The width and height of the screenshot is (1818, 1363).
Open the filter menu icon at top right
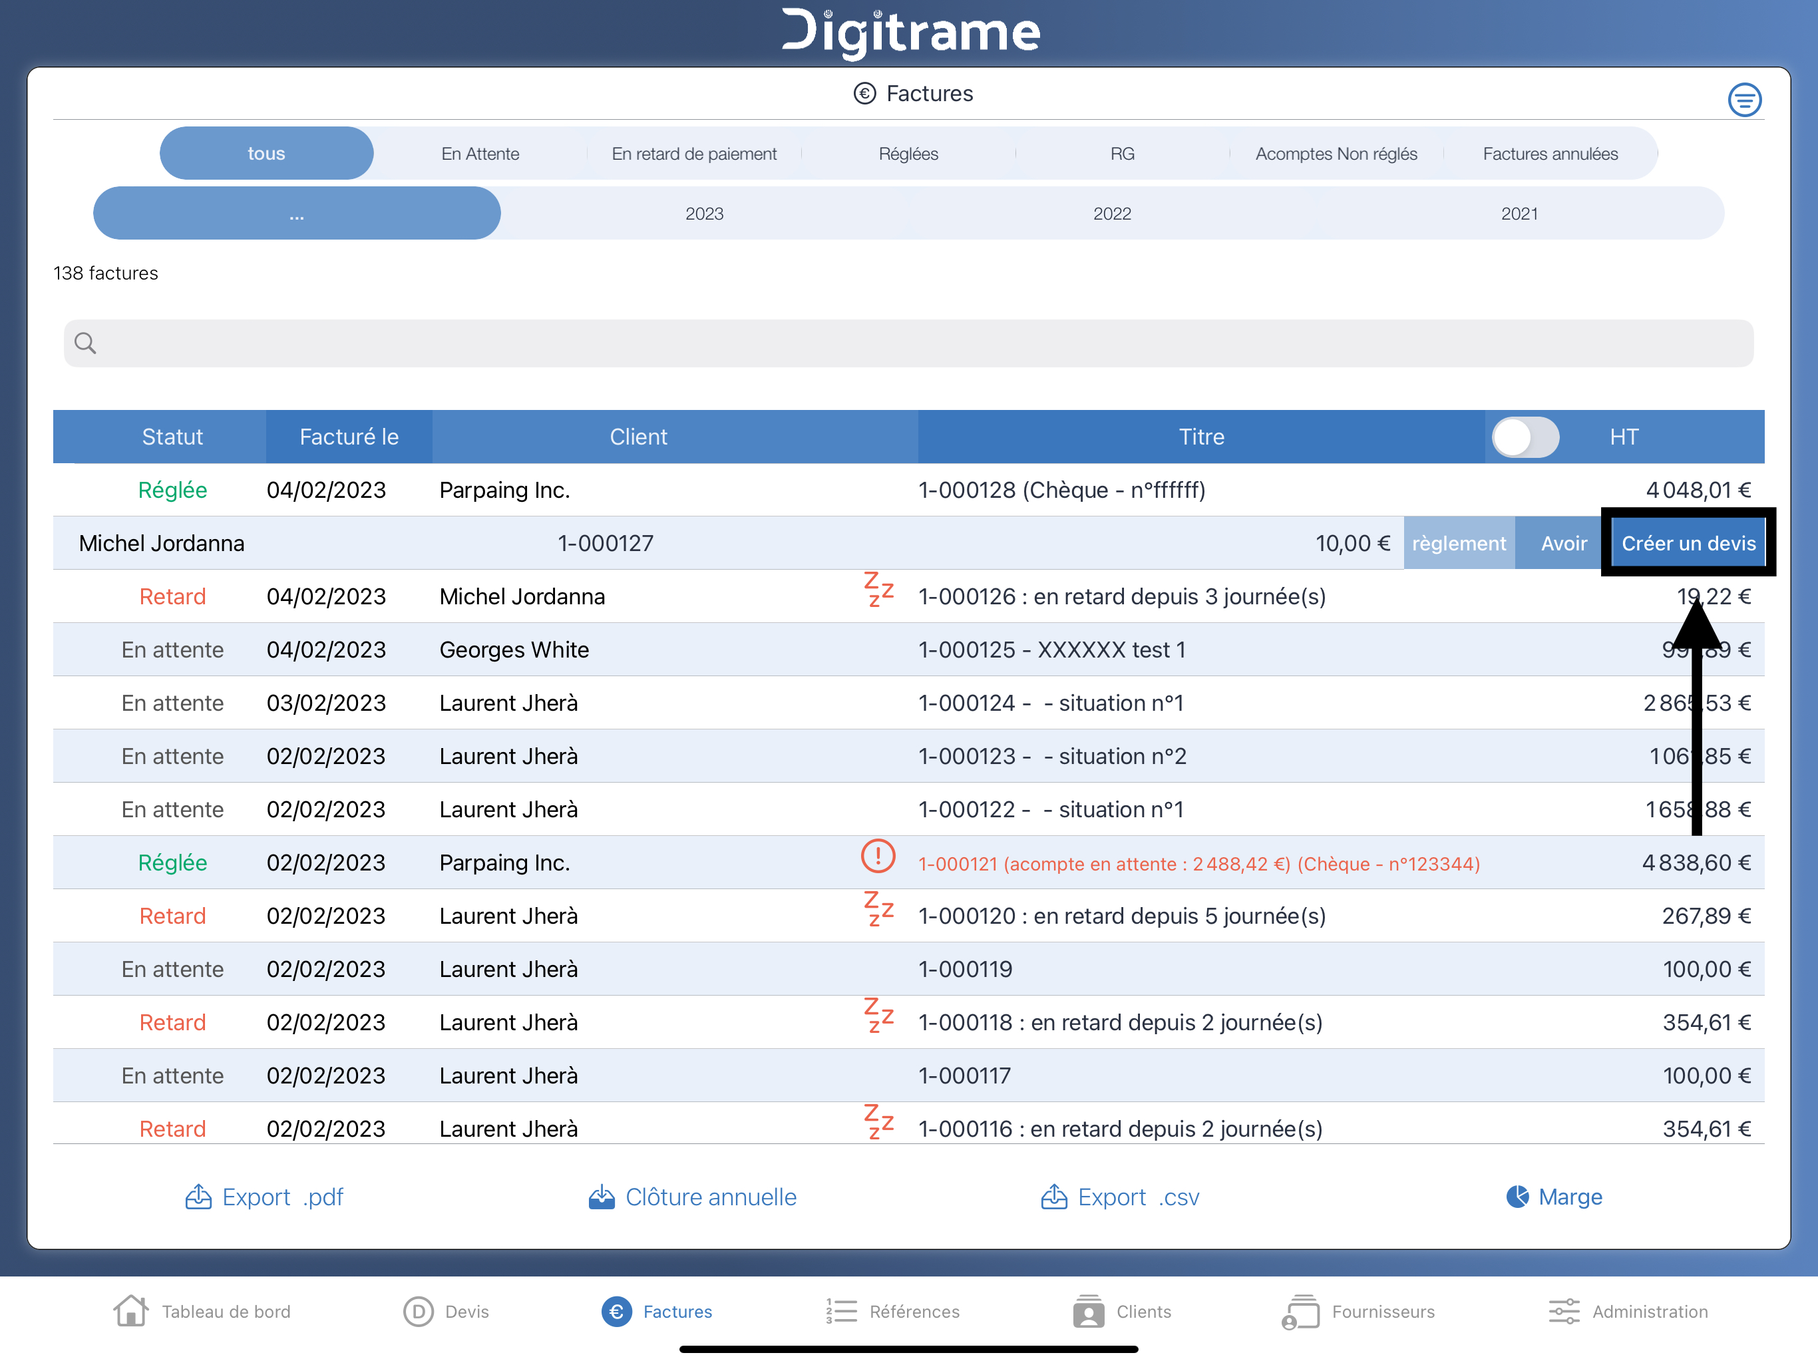pyautogui.click(x=1744, y=100)
